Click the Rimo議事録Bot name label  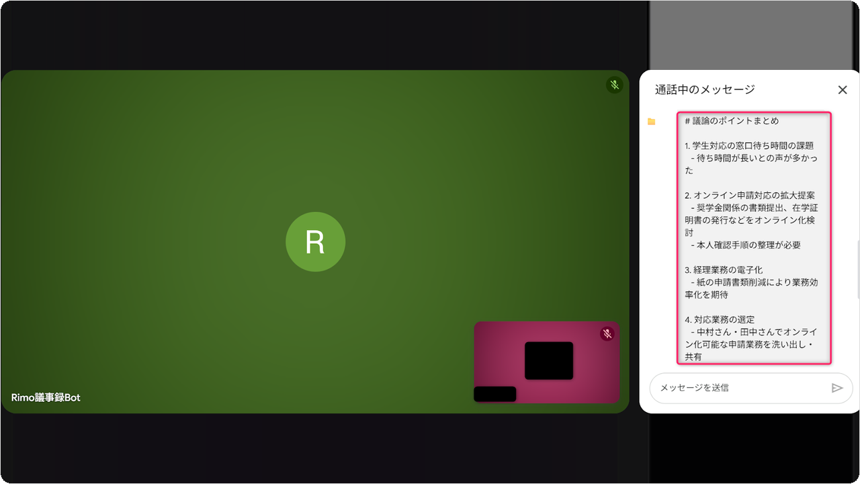(46, 397)
